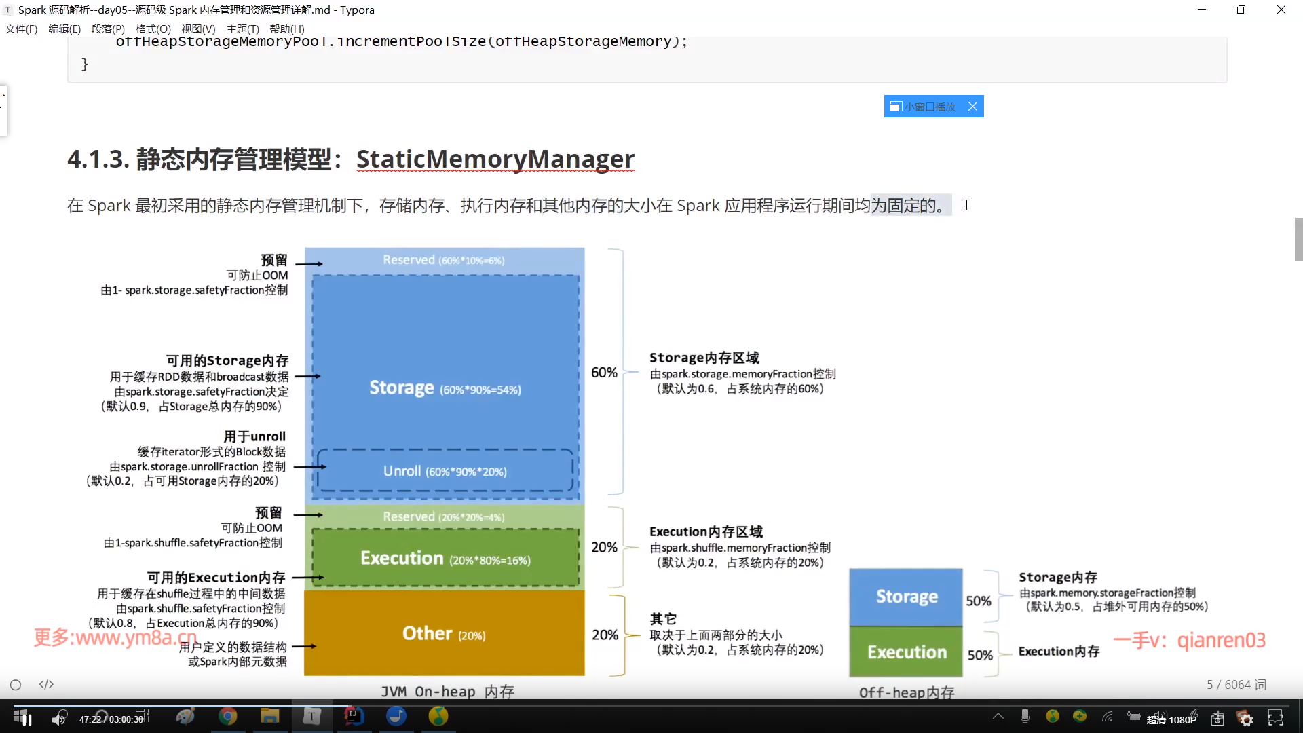Toggle source code mode icon

coord(46,684)
